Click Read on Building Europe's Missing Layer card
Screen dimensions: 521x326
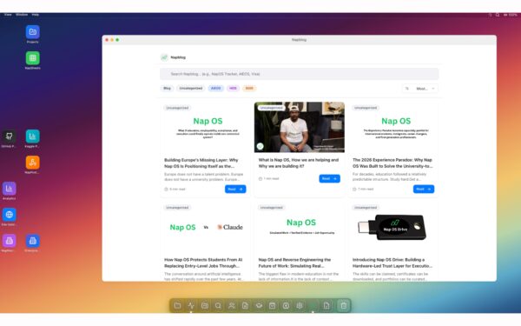pyautogui.click(x=235, y=189)
